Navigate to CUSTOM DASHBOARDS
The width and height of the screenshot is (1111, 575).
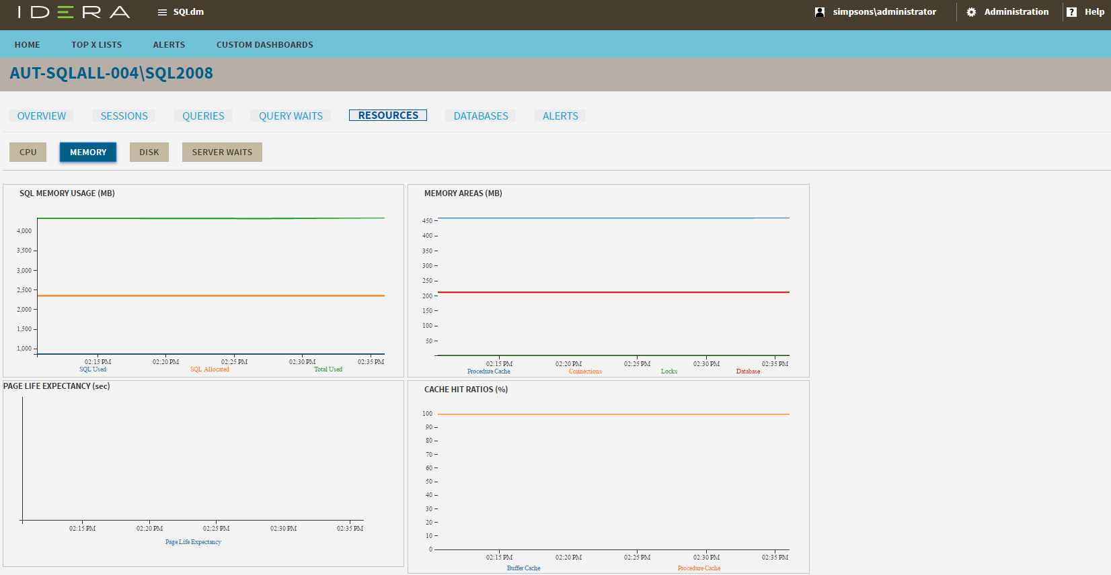click(x=264, y=45)
